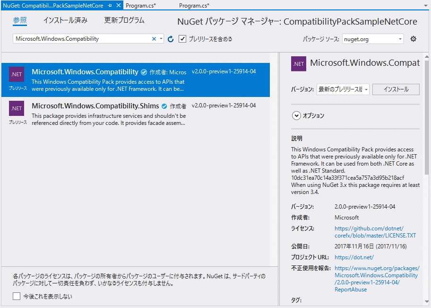Clear the search box with the X icon
The width and height of the screenshot is (431, 308).
(153, 38)
